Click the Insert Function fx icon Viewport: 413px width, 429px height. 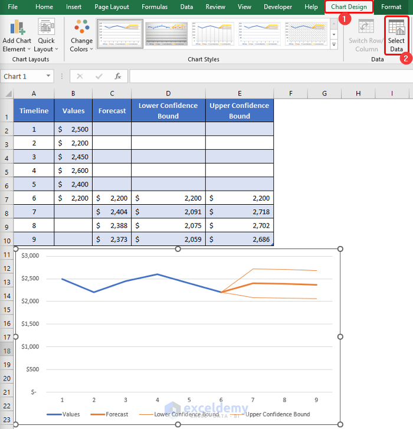118,76
